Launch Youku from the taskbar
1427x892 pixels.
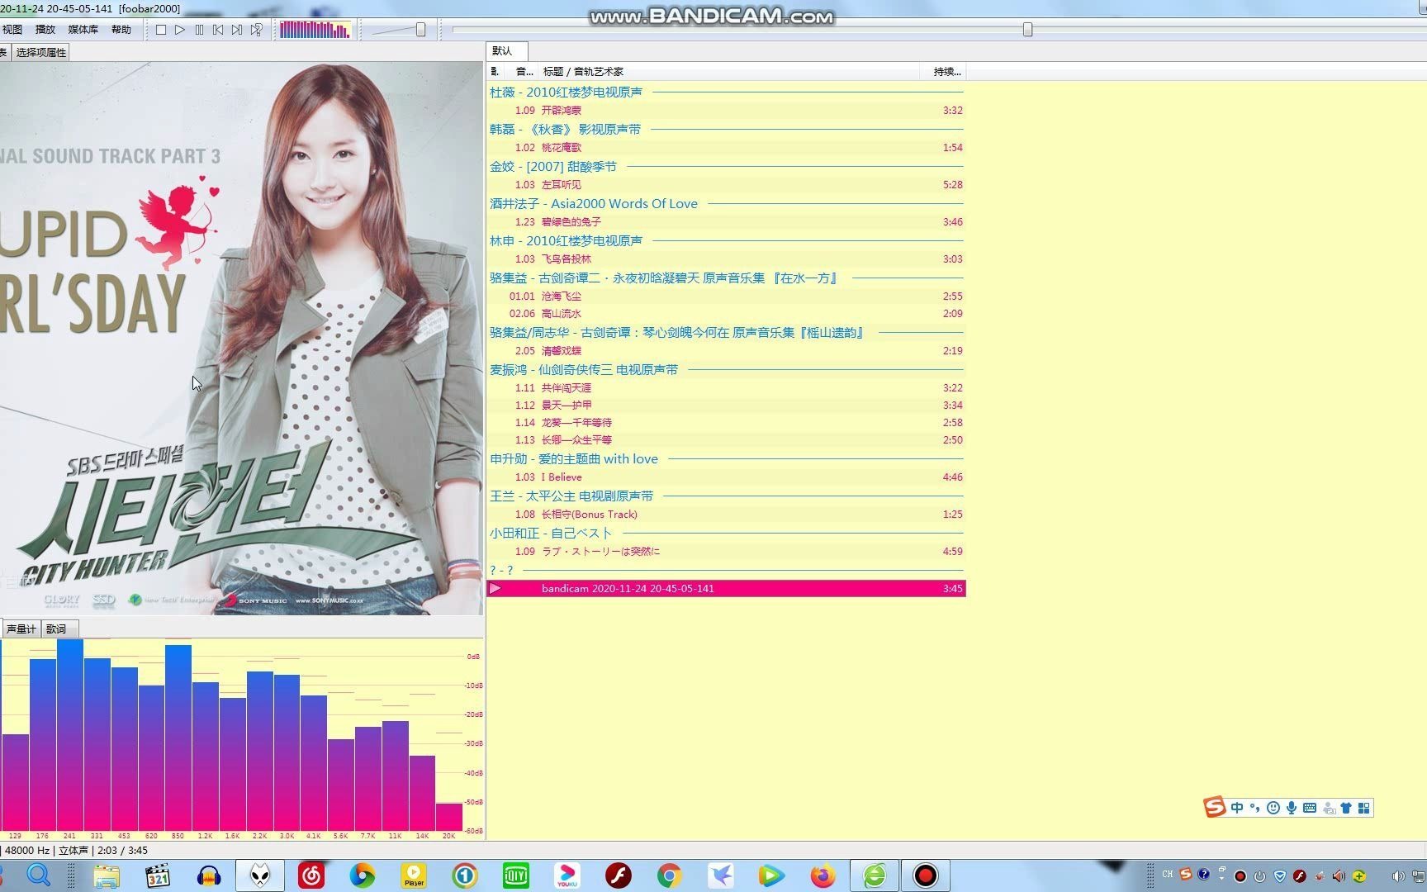point(567,875)
